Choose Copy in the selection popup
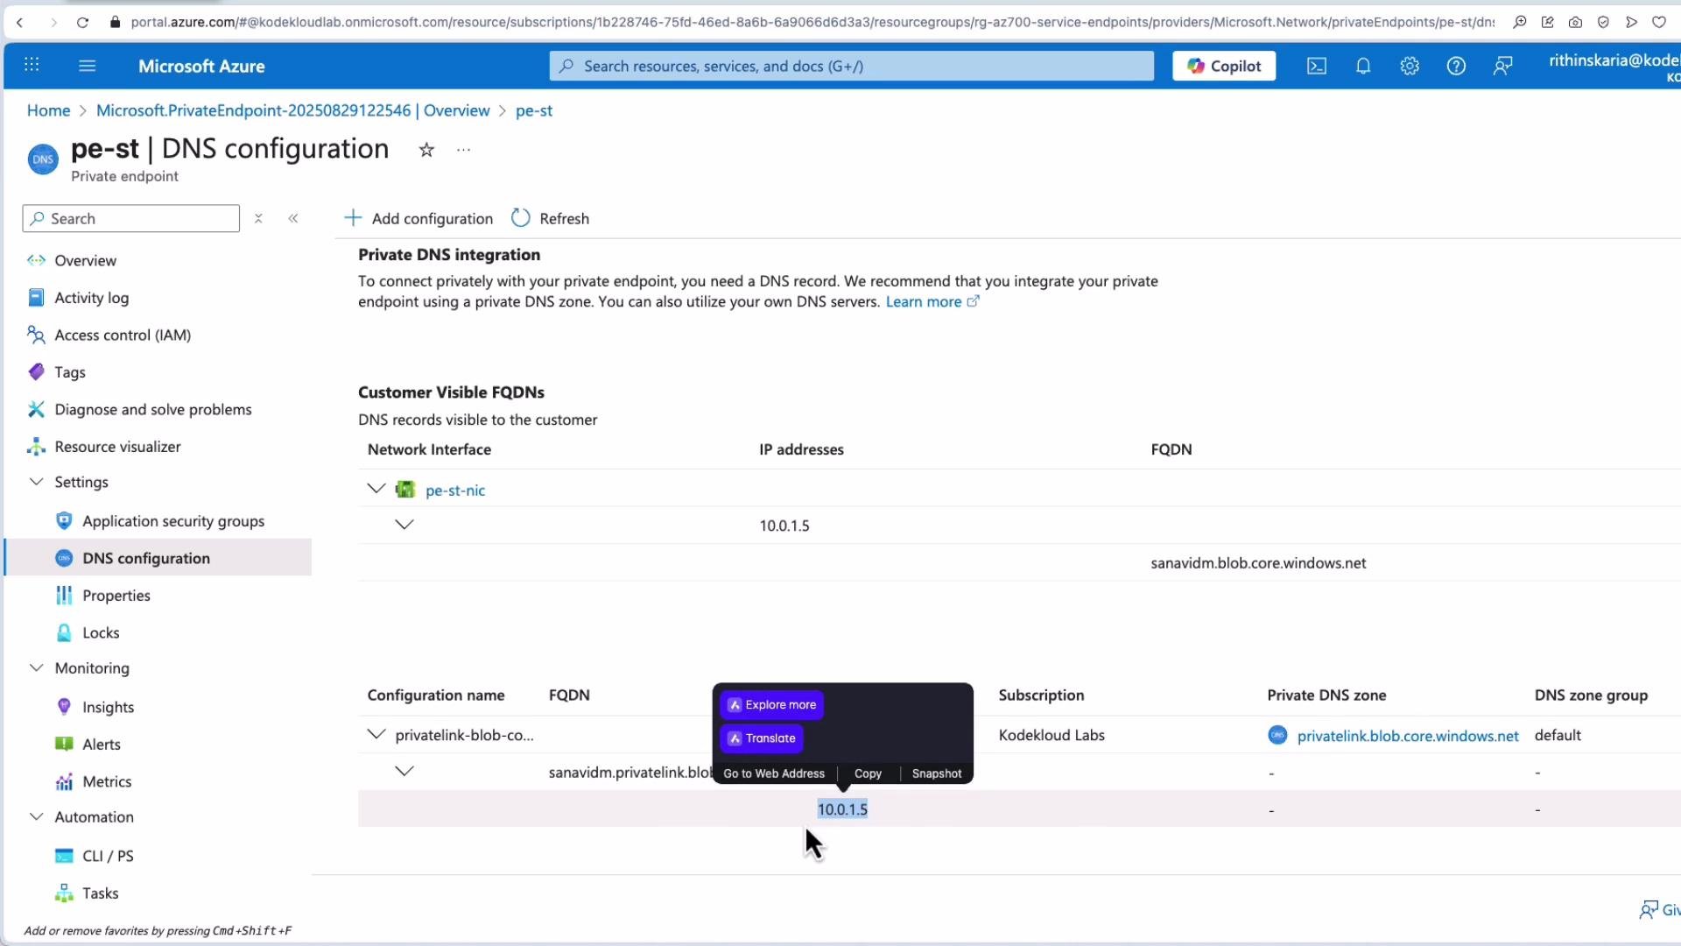Screen dimensions: 1681x946 point(868,773)
